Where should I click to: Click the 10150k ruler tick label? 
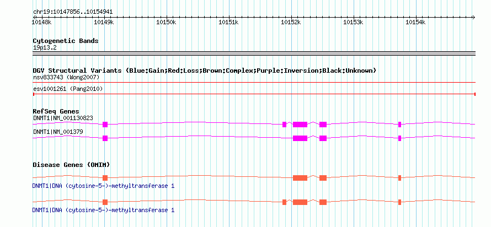click(x=166, y=22)
